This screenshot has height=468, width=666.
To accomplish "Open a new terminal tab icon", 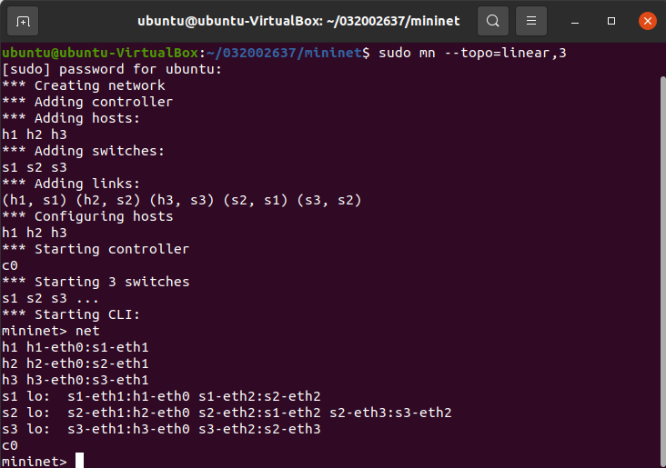I will (23, 20).
